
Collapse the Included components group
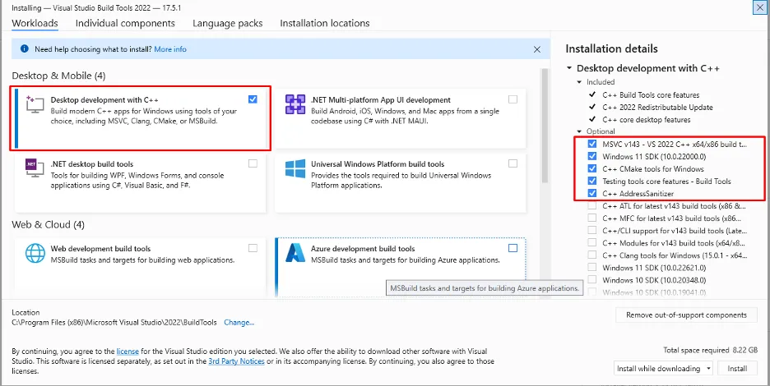pyautogui.click(x=579, y=82)
